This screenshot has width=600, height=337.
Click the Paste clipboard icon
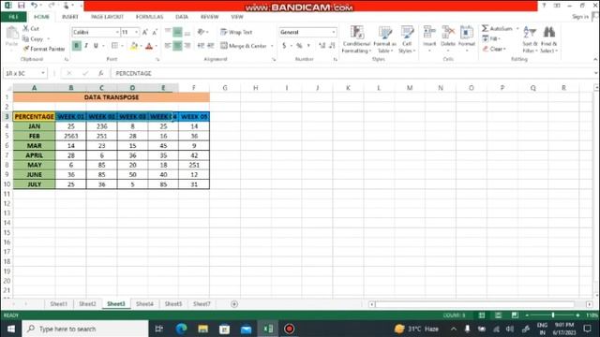tap(12, 34)
